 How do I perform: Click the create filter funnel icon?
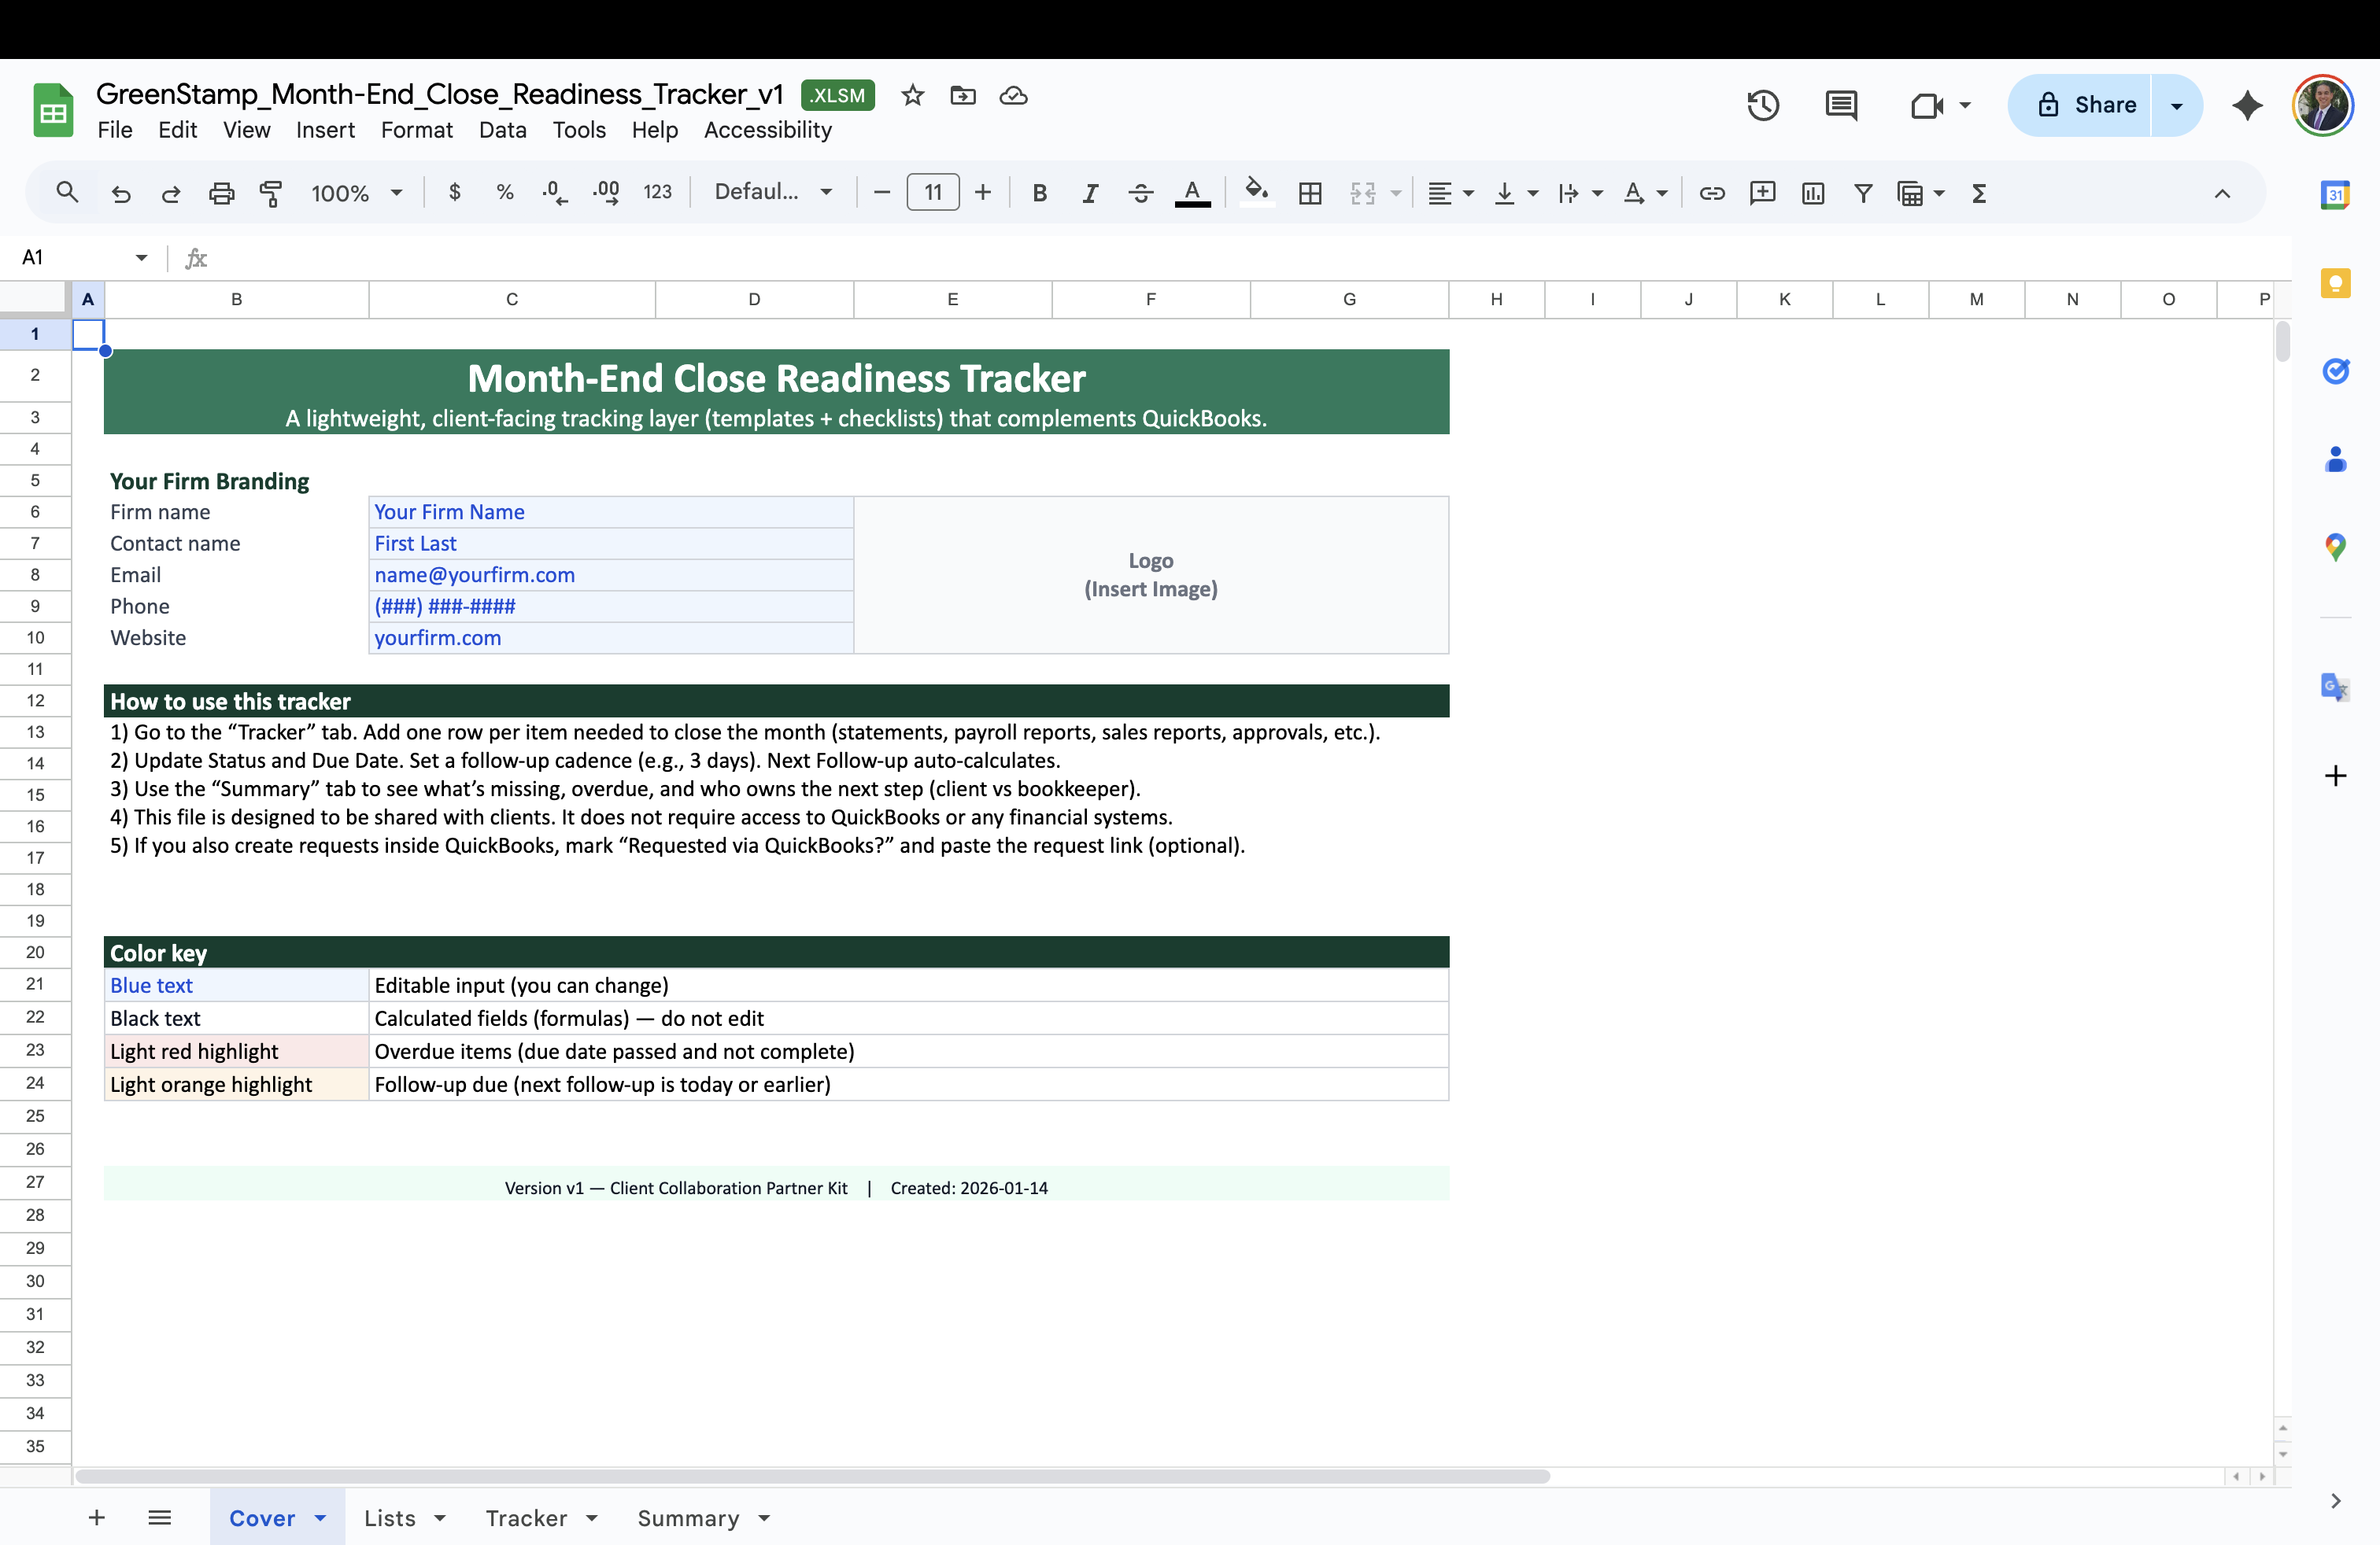coord(1862,193)
